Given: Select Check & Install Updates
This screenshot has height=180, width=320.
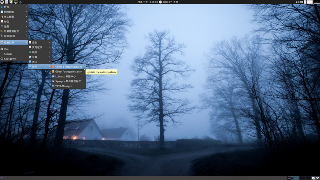Looking at the screenshot, I should (68, 67).
